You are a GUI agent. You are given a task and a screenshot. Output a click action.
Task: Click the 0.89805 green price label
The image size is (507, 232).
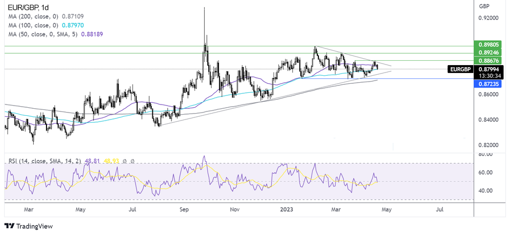(x=487, y=45)
